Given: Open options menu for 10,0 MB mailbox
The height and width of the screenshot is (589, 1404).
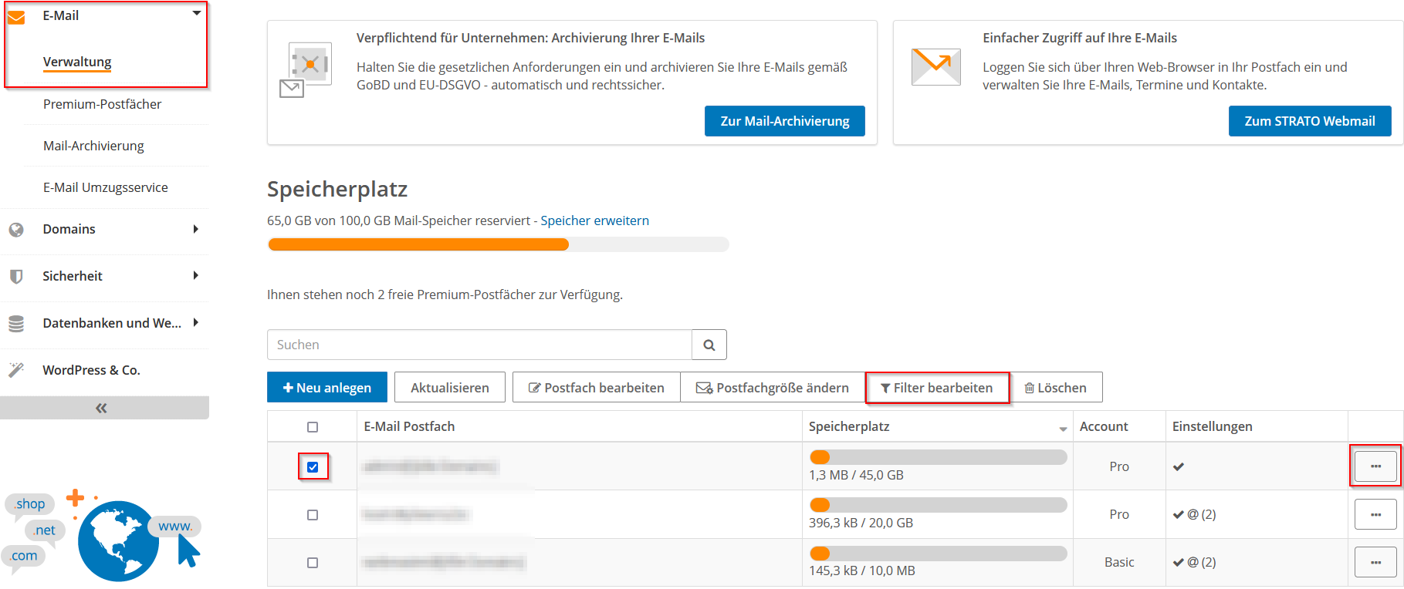Looking at the screenshot, I should 1375,562.
